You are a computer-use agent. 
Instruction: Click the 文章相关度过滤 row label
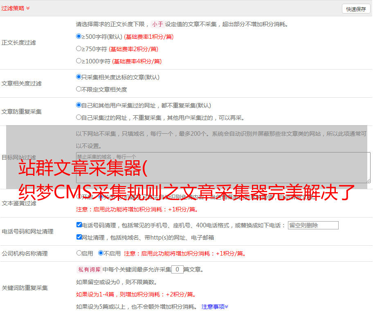21,83
